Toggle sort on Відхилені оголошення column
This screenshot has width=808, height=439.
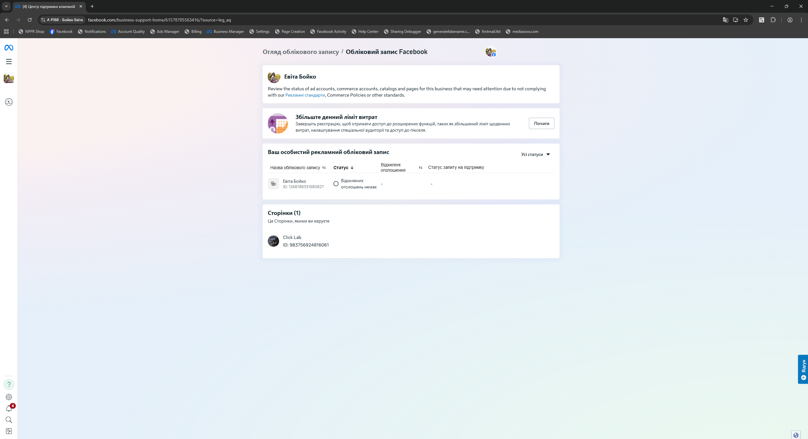click(420, 168)
